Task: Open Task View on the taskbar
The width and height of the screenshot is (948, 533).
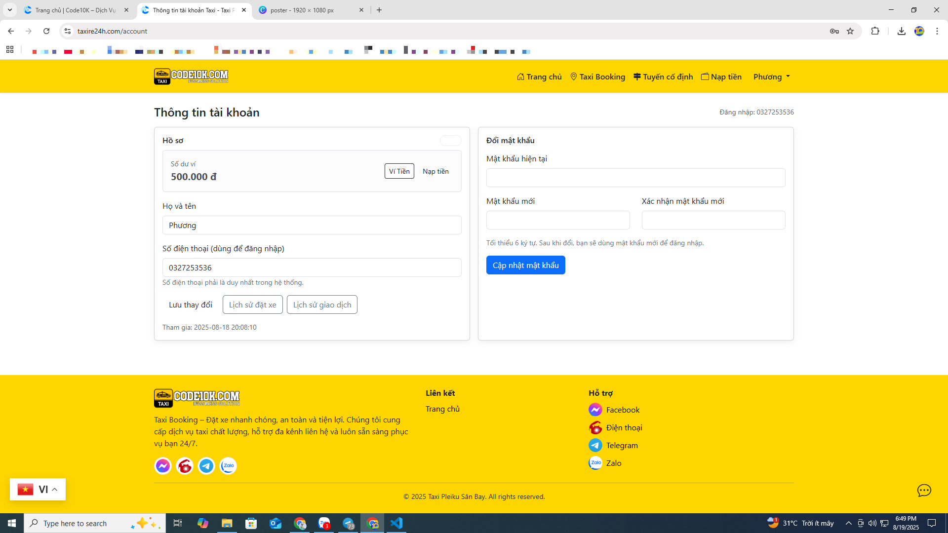Action: tap(178, 523)
